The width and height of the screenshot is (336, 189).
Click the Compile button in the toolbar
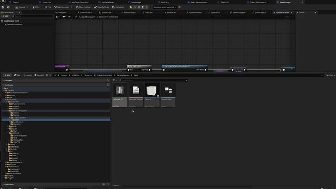pyautogui.click(x=20, y=7)
